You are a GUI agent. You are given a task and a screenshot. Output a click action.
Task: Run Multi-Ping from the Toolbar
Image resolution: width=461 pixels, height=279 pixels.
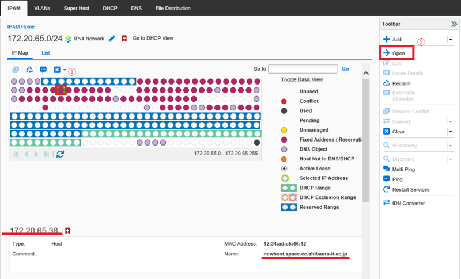tap(403, 169)
